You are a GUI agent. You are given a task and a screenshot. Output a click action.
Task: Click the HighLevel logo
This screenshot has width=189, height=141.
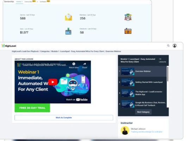coord(9,46)
